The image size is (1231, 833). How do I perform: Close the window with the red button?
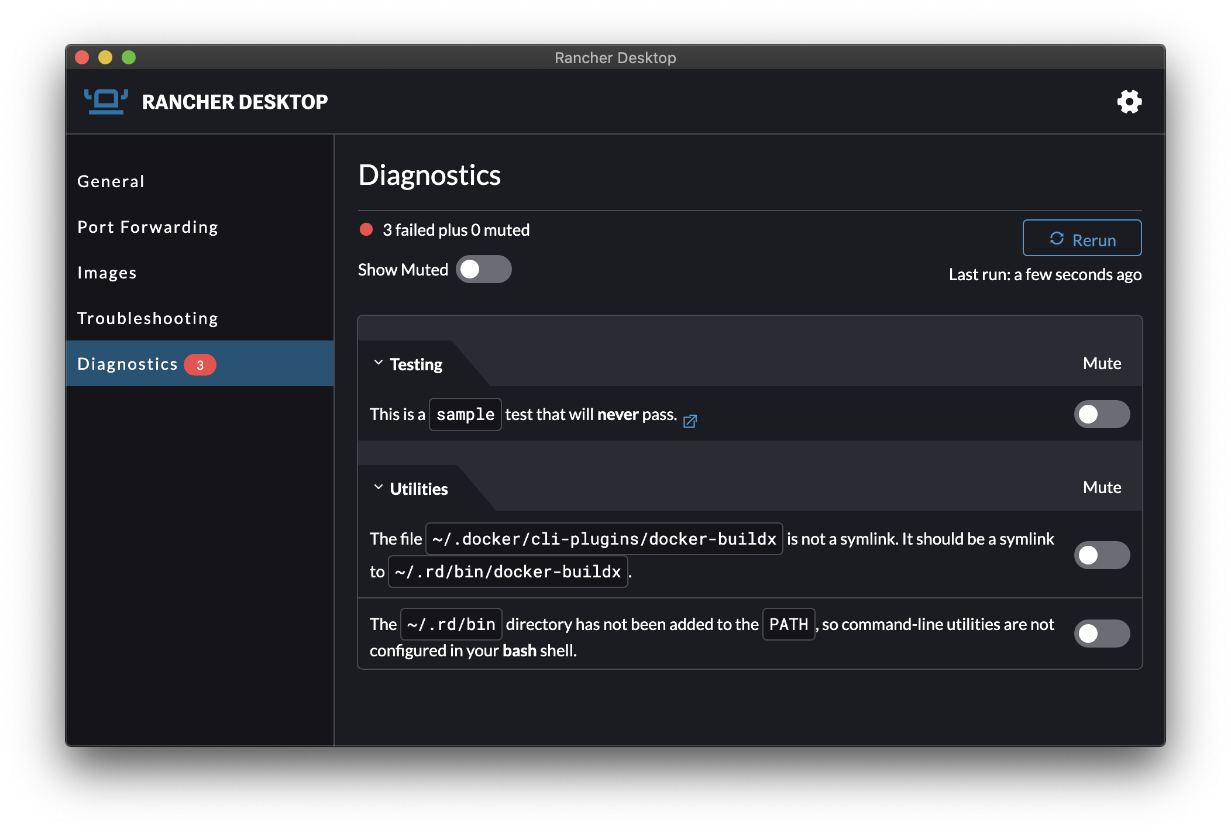(x=82, y=57)
